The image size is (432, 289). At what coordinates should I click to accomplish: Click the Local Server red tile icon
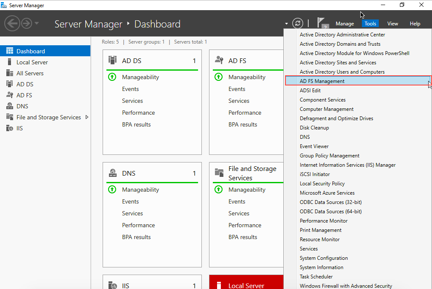[219, 285]
